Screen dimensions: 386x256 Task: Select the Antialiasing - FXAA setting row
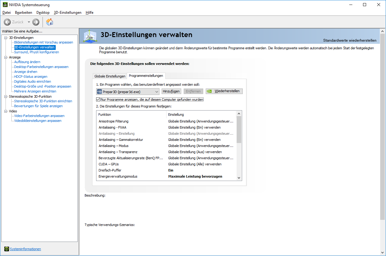(x=166, y=127)
